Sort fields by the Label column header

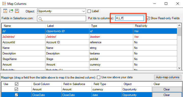pyautogui.click(x=67, y=26)
